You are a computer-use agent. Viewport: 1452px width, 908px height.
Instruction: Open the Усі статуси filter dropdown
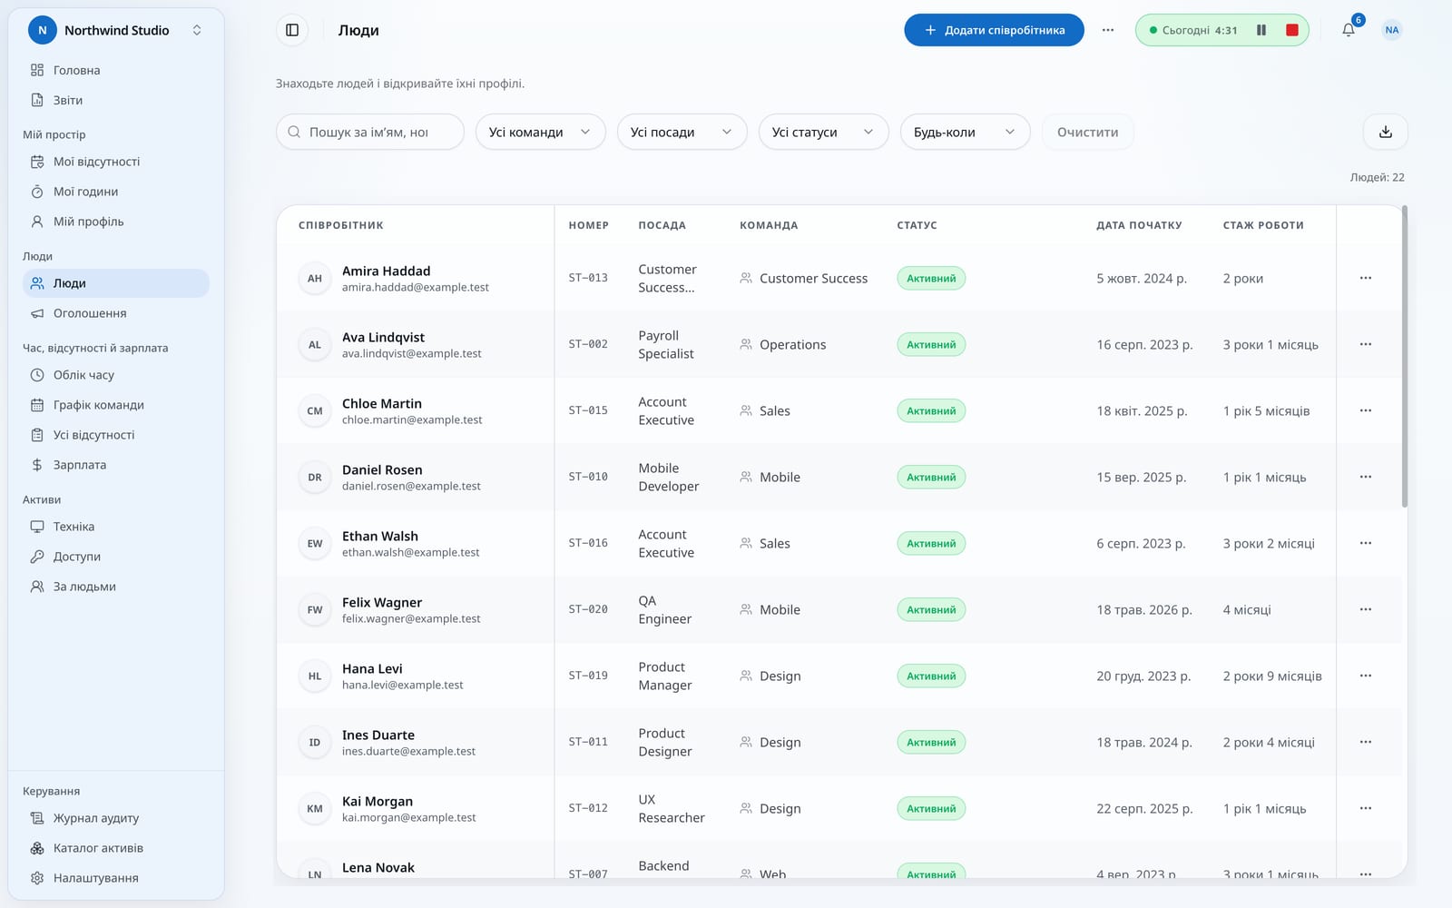pos(823,132)
